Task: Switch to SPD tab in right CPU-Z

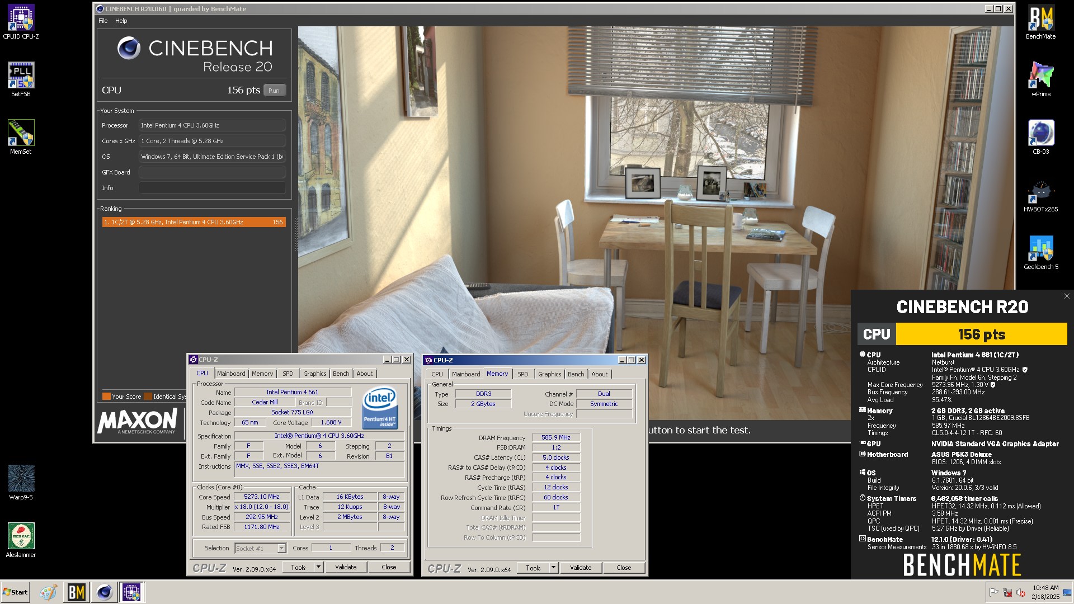Action: (522, 374)
